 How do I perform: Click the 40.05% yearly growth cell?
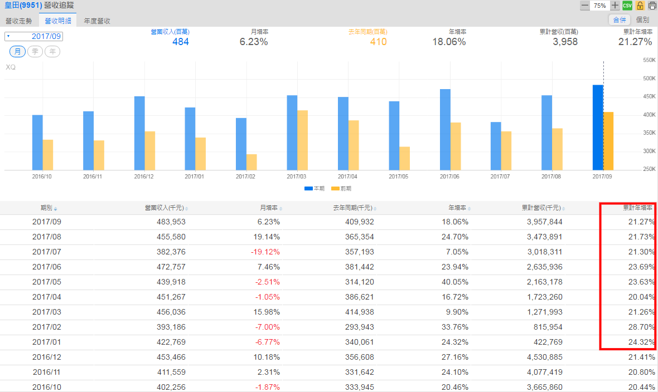point(455,282)
